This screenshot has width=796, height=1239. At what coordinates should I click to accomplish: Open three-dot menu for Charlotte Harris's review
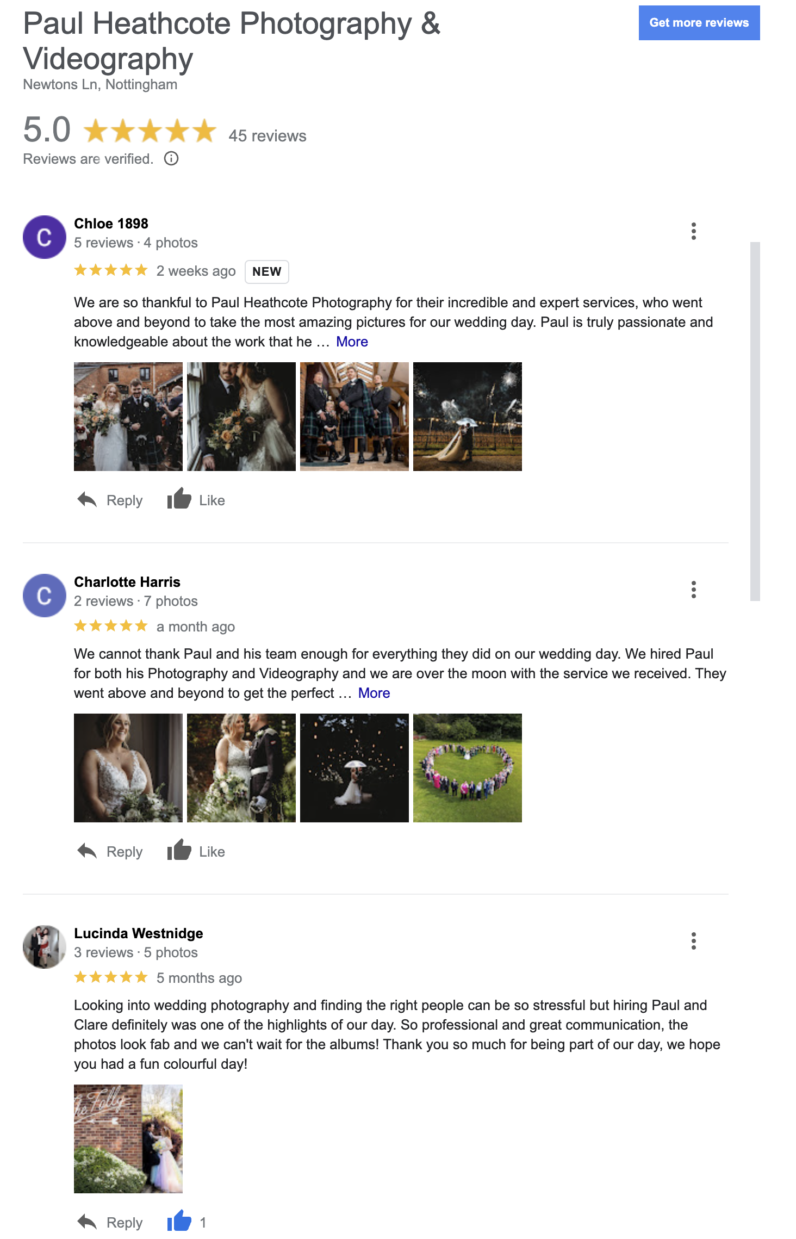pos(693,590)
